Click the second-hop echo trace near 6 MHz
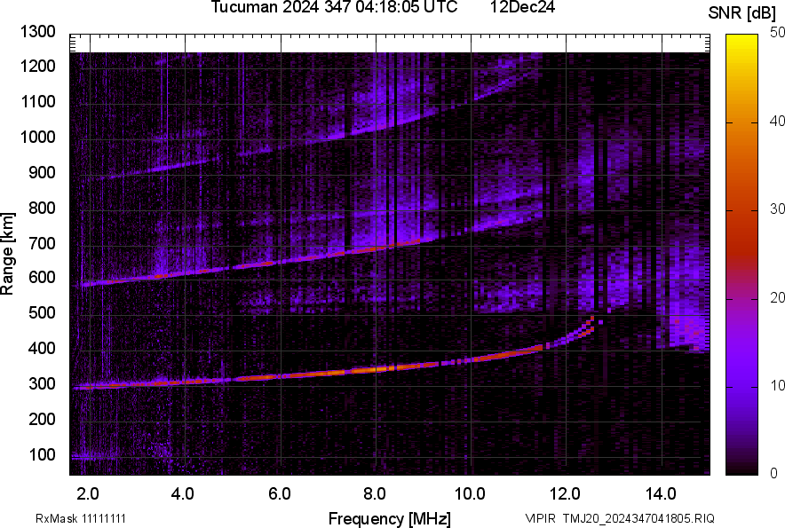Image resolution: width=785 pixels, height=528 pixels. click(281, 261)
